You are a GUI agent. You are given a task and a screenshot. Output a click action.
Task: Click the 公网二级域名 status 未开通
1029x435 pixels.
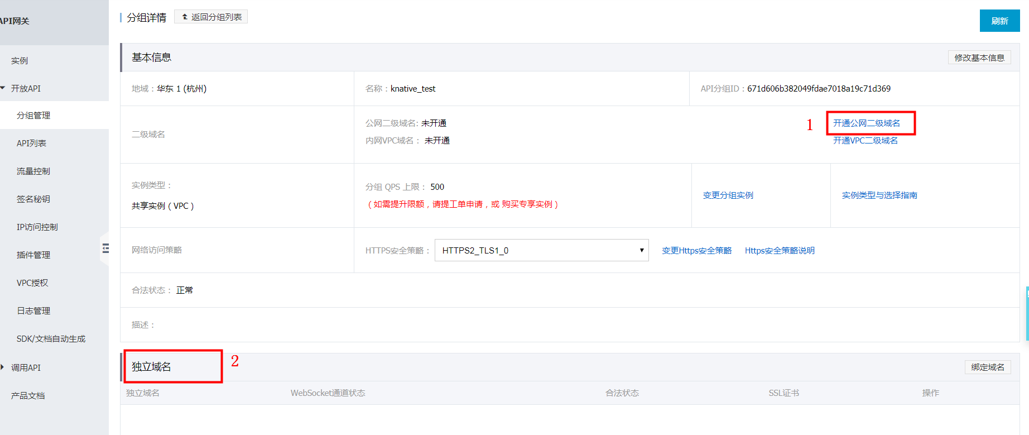434,123
